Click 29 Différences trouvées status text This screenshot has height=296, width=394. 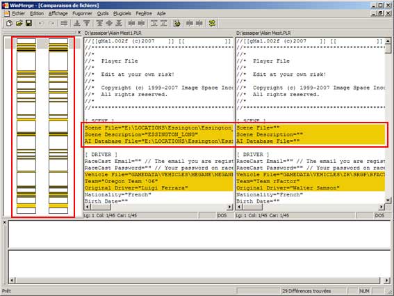tap(306, 291)
